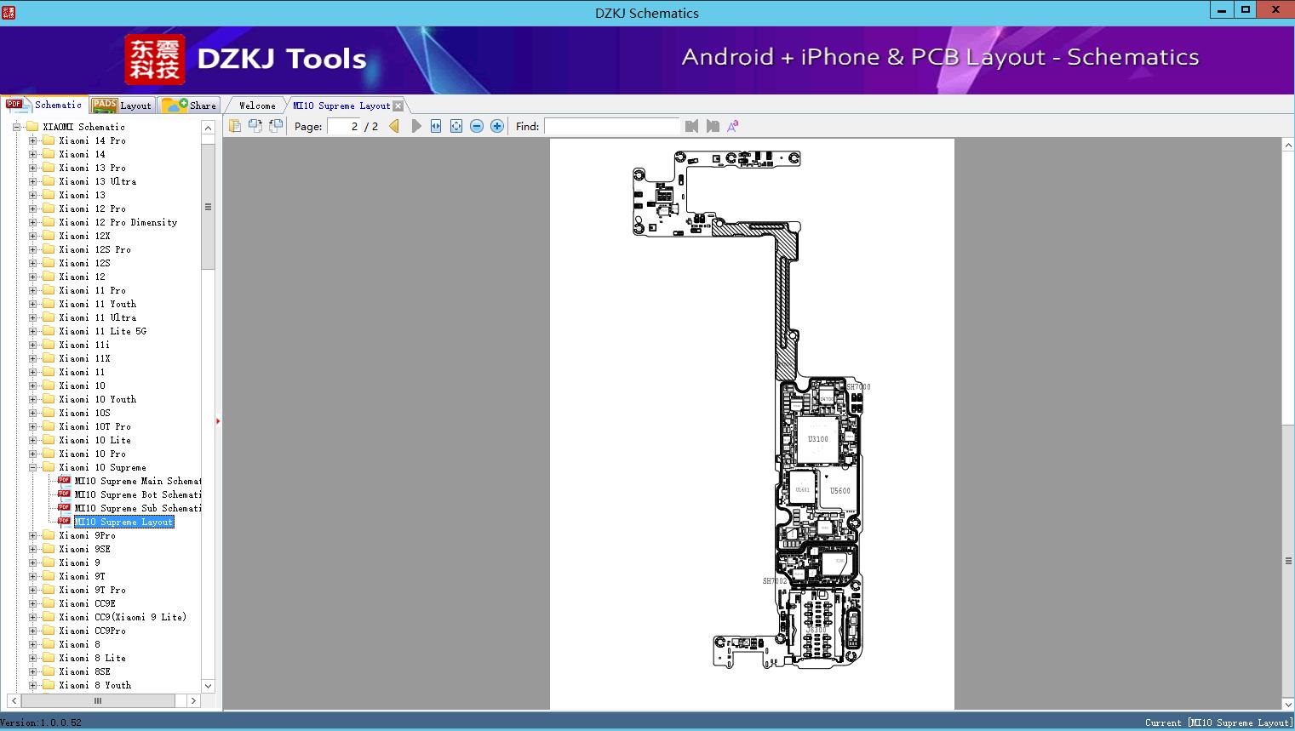This screenshot has width=1295, height=731.
Task: Click PDF icon of MI10 Supreme Layout
Action: (x=64, y=522)
